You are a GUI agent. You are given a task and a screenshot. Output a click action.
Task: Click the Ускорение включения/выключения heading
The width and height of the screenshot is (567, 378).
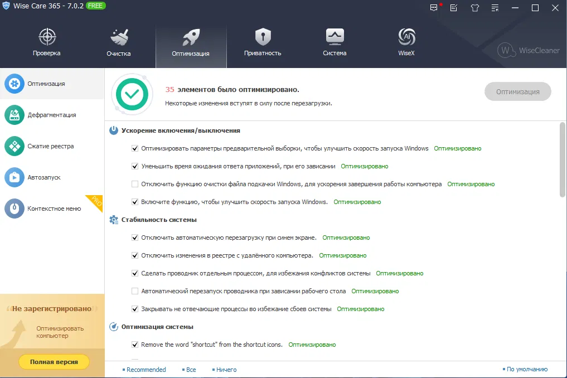[x=181, y=130]
